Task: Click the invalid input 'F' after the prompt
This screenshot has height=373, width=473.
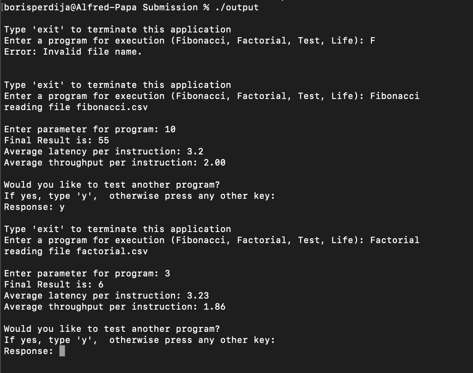Action: coord(373,41)
